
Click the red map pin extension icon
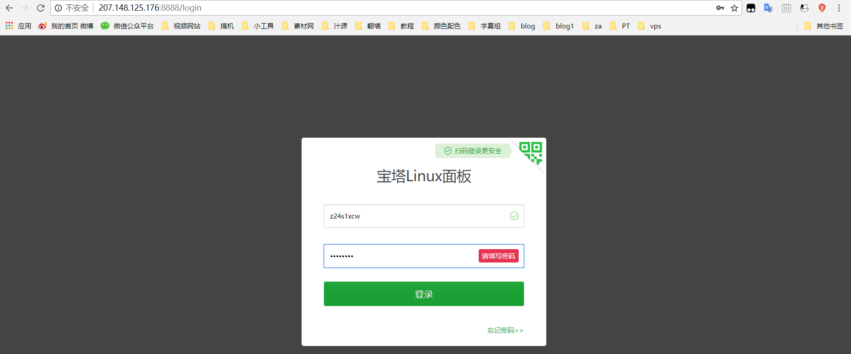[x=822, y=8]
